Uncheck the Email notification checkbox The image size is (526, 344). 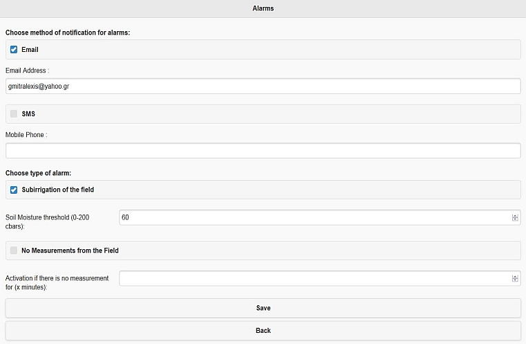[x=14, y=50]
